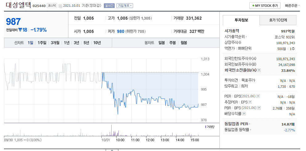Click the 시가총액 value 997억원
The height and width of the screenshot is (151, 306).
pos(288,31)
